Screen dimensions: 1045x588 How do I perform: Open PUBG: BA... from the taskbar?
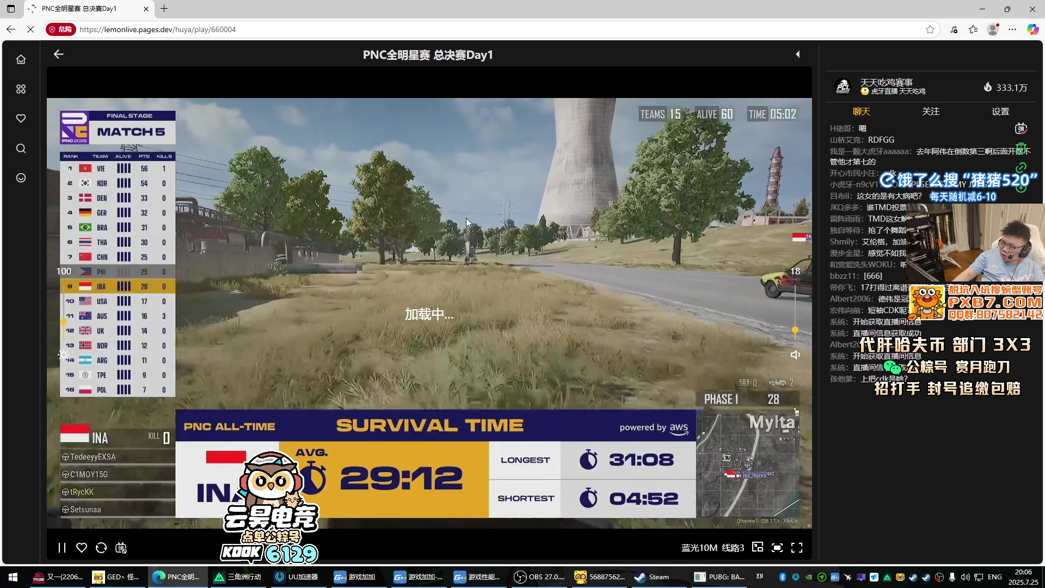point(720,577)
